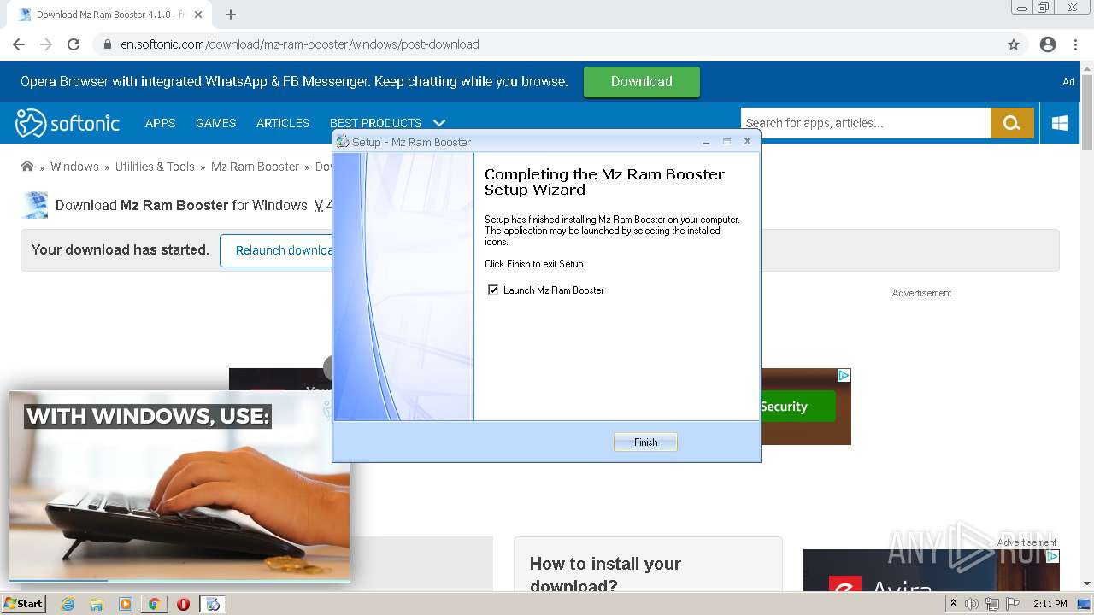Expand the chevron next to BEST PRODUCTS
Viewport: 1094px width, 615px height.
pos(439,123)
